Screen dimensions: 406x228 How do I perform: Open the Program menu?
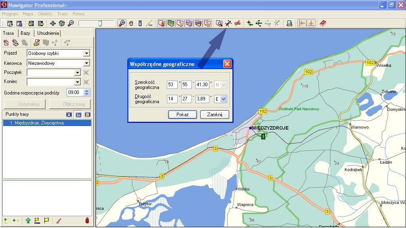tap(10, 14)
